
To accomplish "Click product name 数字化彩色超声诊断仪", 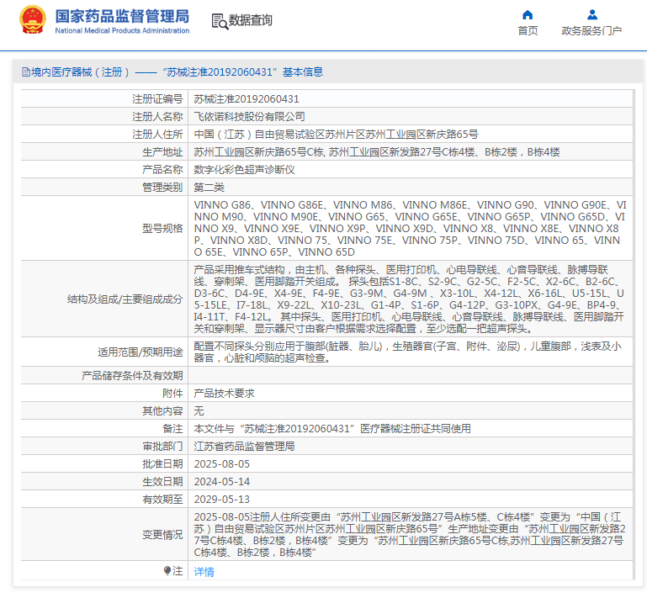I will pyautogui.click(x=244, y=170).
